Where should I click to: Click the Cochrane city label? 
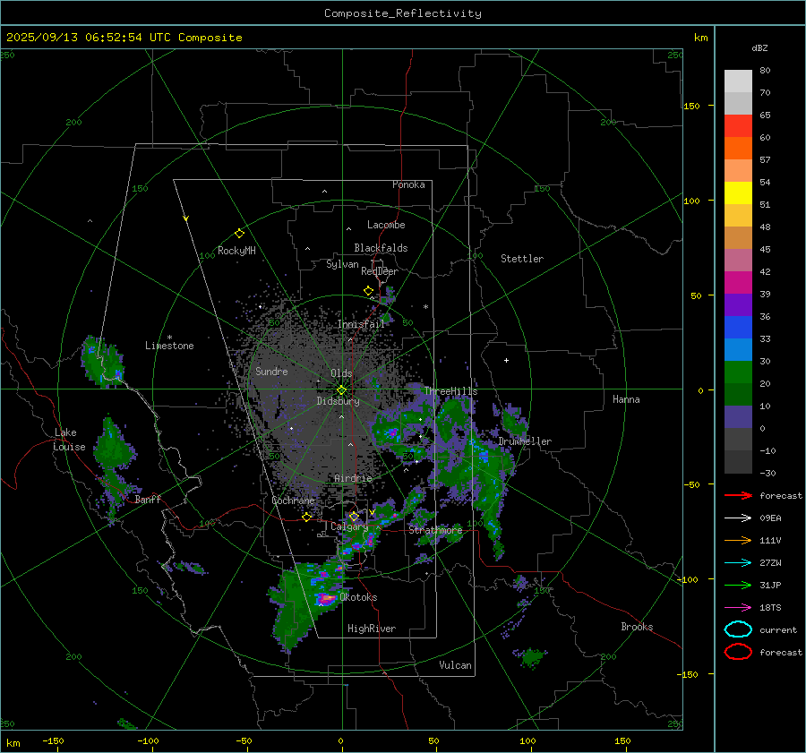[293, 501]
